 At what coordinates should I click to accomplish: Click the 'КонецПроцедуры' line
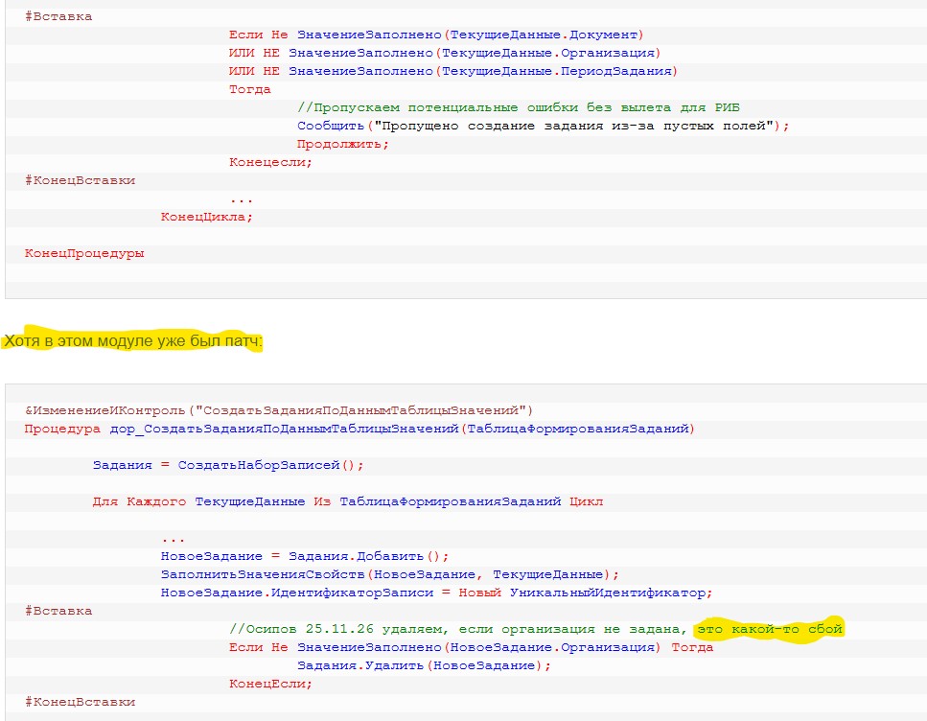84,254
